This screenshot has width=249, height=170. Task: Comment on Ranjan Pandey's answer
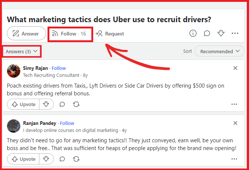pos(62,159)
